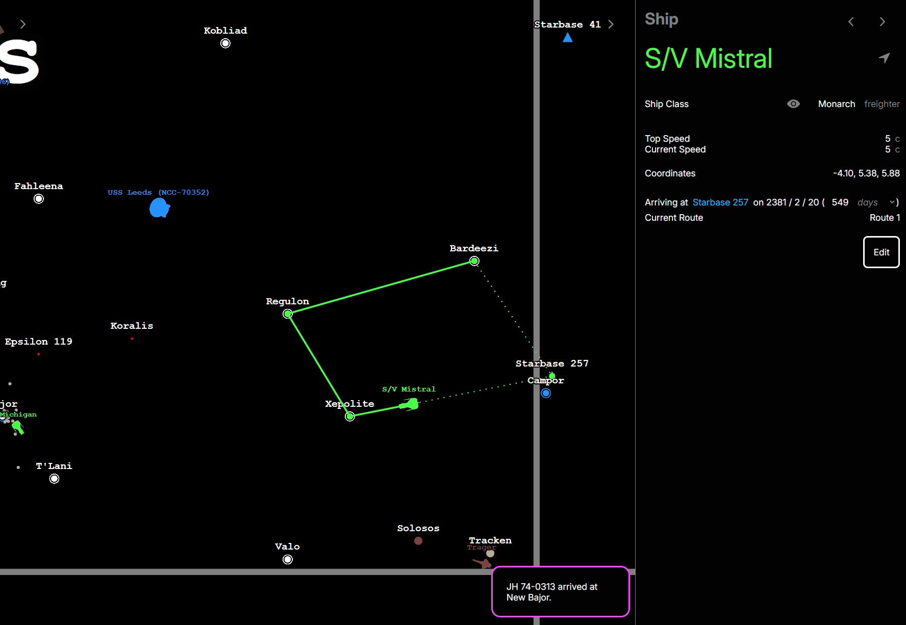Click the Edit route button

point(881,252)
